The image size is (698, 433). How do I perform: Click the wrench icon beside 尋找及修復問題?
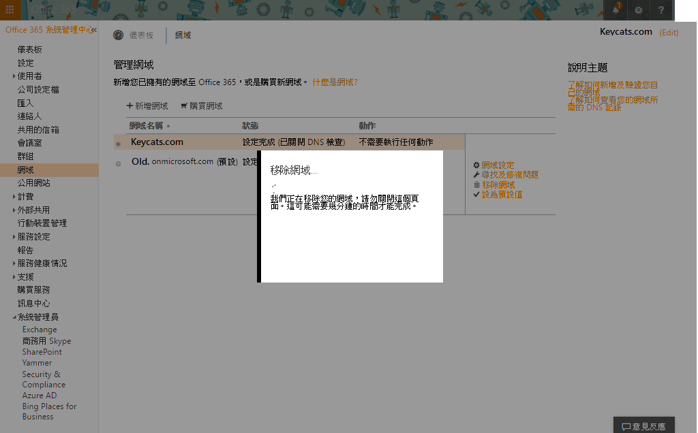[476, 175]
